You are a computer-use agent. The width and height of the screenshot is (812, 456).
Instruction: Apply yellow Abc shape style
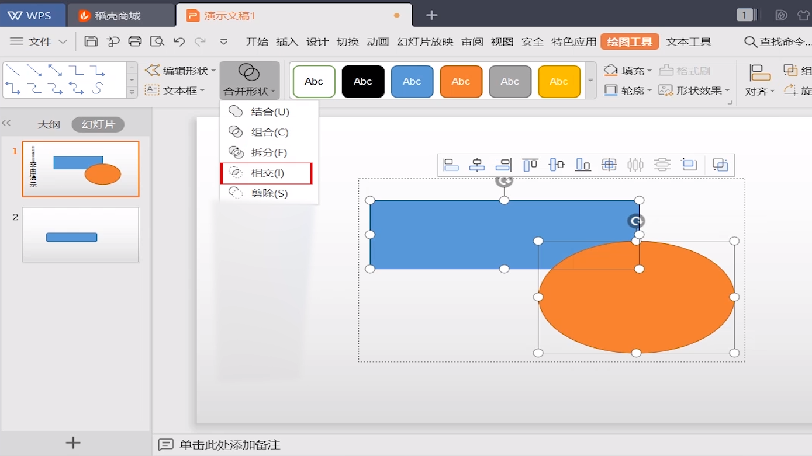(x=559, y=81)
